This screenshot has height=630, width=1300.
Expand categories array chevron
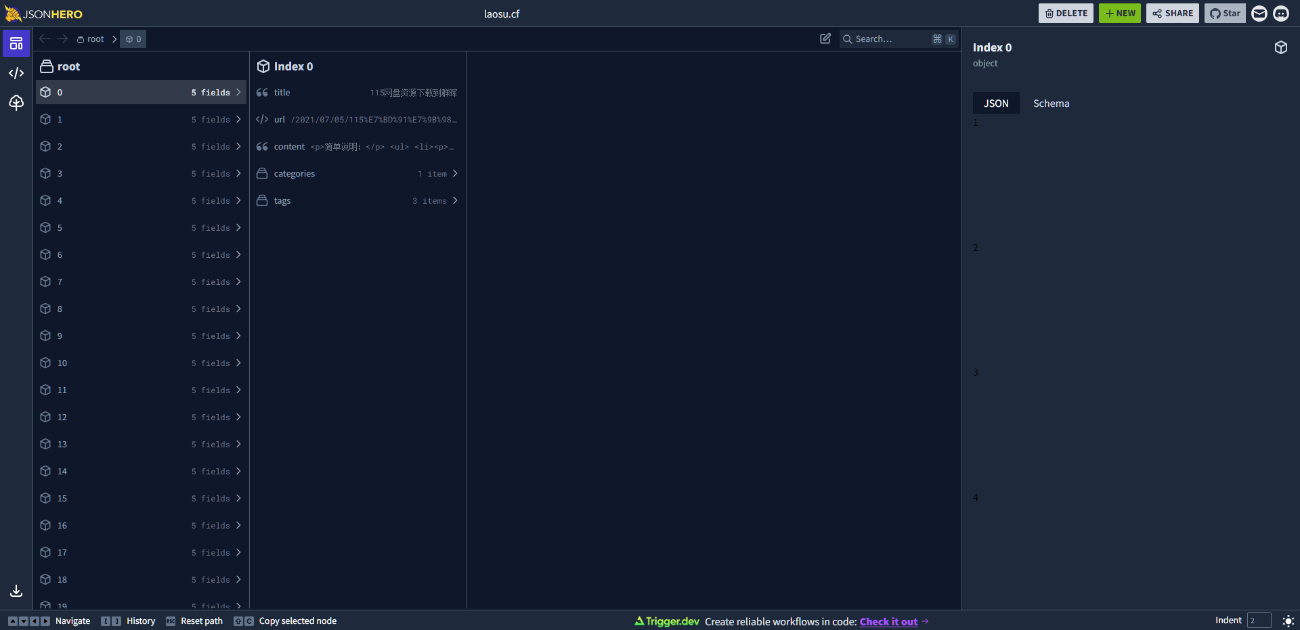coord(455,173)
